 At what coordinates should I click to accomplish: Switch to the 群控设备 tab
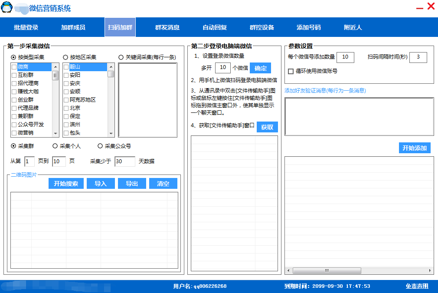(x=262, y=27)
